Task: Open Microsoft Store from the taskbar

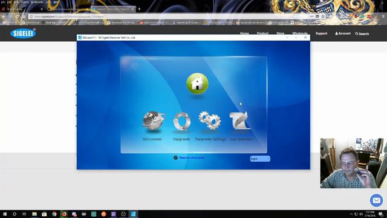Action: tap(44, 214)
